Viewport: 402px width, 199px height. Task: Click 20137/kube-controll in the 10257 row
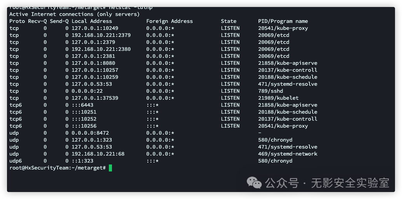pos(288,70)
